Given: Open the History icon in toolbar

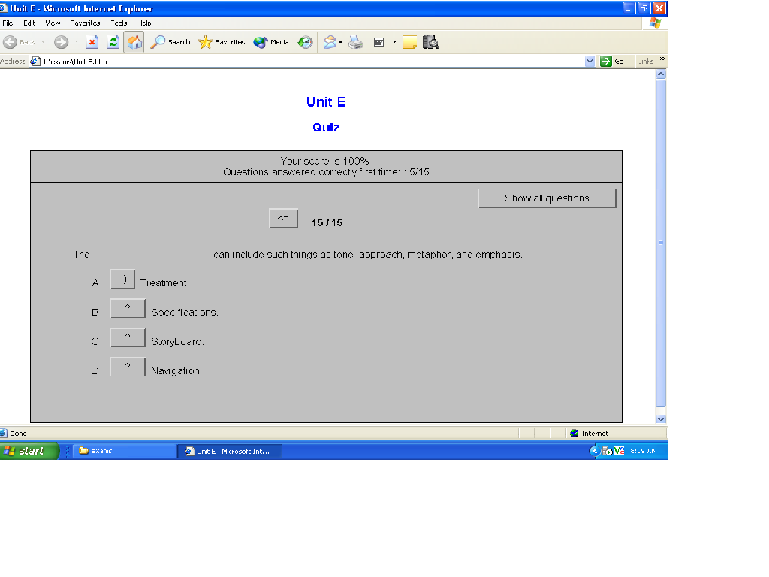Looking at the screenshot, I should pos(305,42).
